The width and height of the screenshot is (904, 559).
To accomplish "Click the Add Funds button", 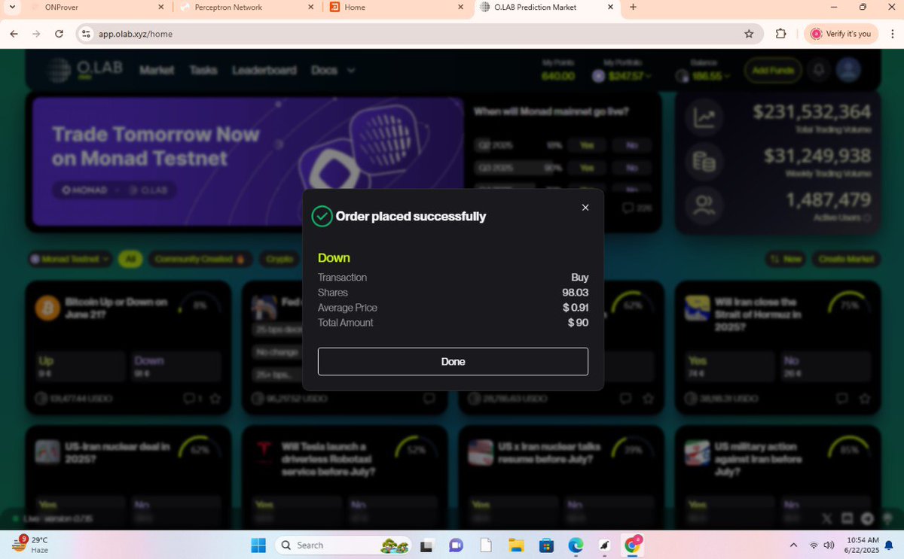I will (x=772, y=71).
